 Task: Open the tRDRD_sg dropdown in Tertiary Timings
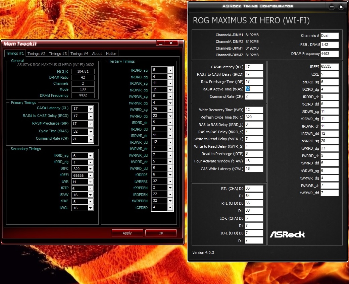(x=170, y=70)
